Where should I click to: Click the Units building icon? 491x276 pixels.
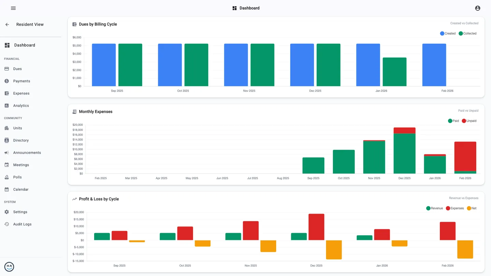pyautogui.click(x=6, y=128)
